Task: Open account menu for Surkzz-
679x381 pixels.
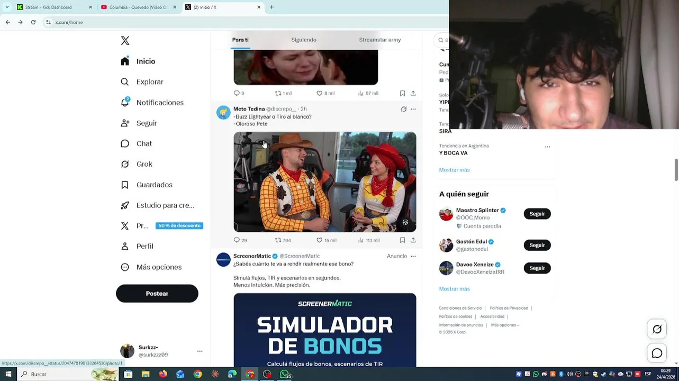Action: point(200,351)
